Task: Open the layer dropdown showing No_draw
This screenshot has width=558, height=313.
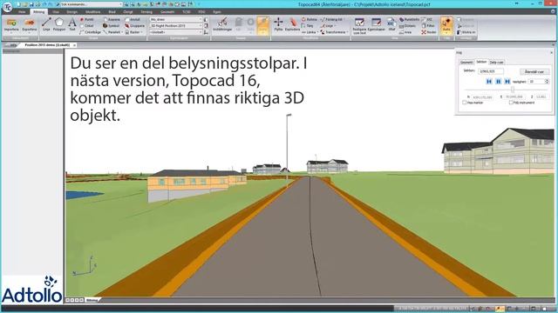Action: click(x=176, y=19)
